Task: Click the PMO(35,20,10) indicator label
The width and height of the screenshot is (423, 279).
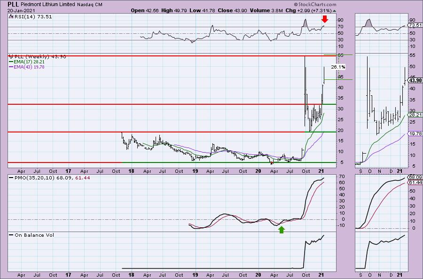Action: pos(34,178)
